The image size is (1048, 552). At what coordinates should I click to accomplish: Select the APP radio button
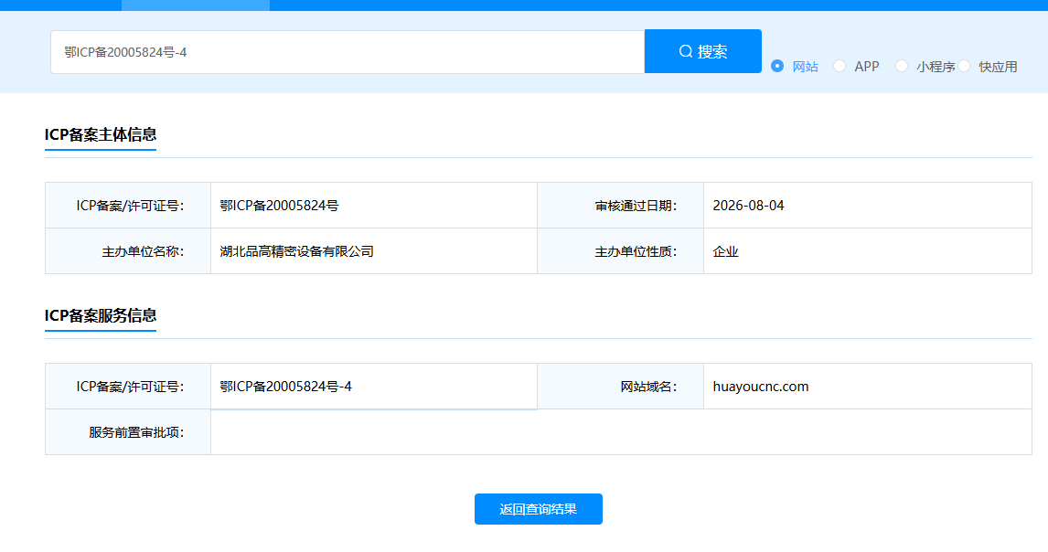[839, 66]
